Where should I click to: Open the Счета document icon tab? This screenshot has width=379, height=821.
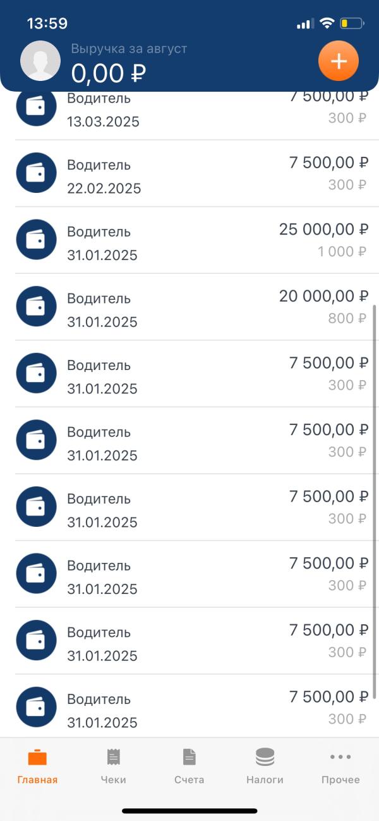(189, 767)
